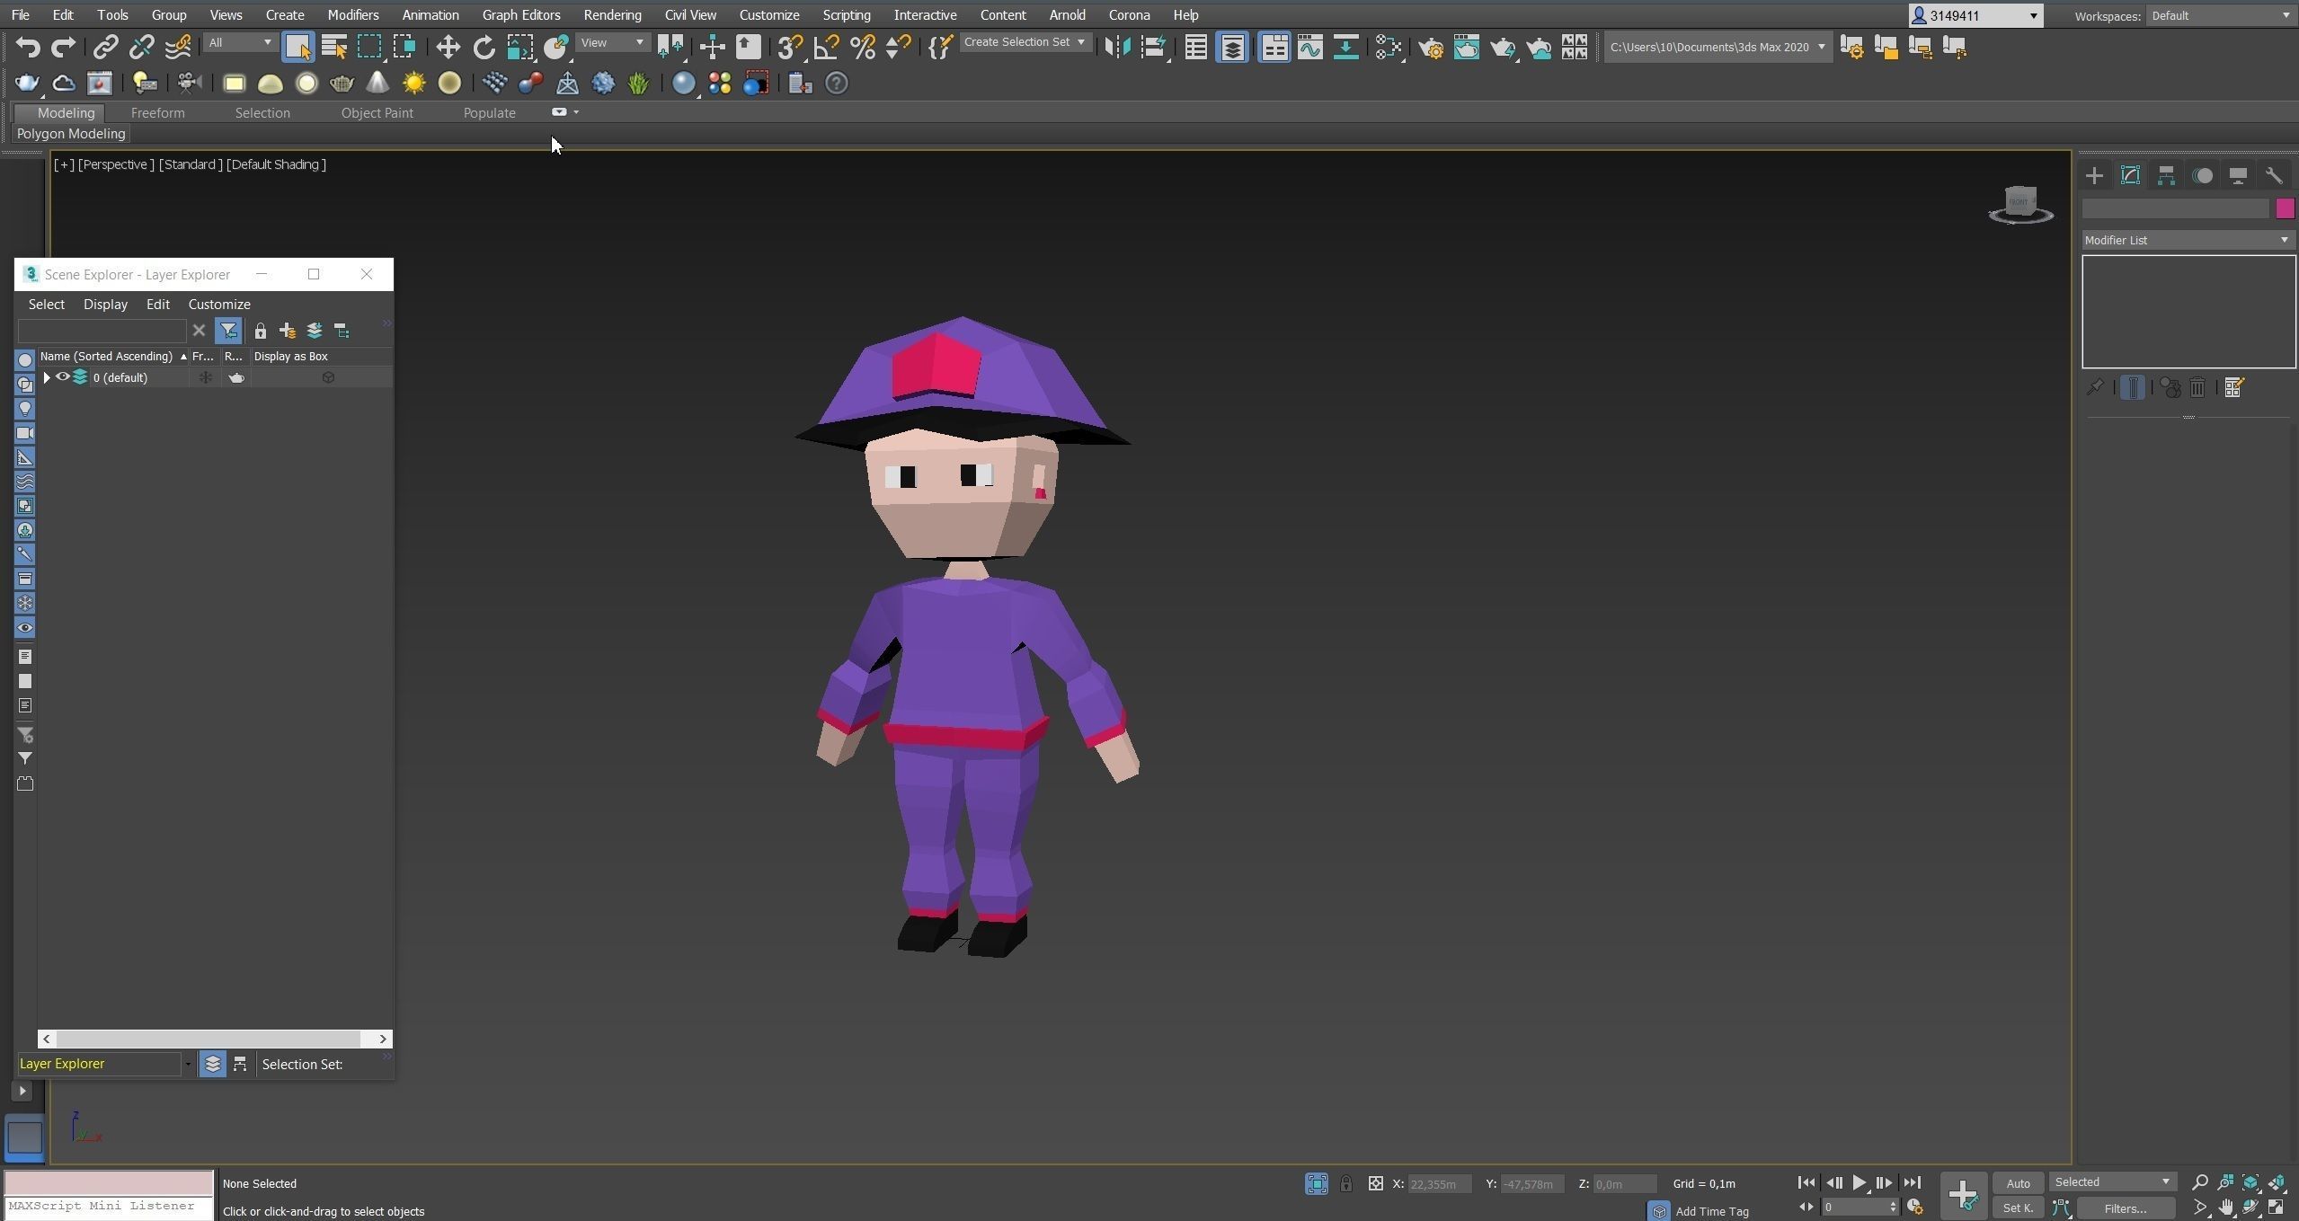The height and width of the screenshot is (1221, 2299).
Task: Hide the 0 (default) layer eye
Action: point(63,377)
